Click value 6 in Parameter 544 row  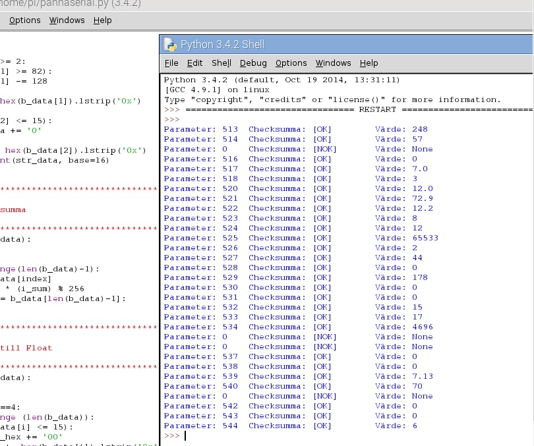[415, 425]
